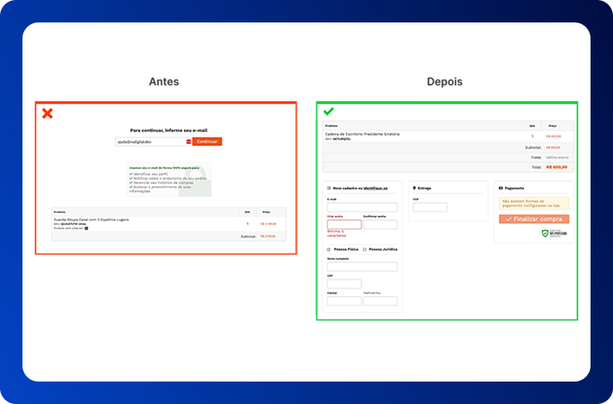This screenshot has width=613, height=404.
Task: Click the padlock image in the security info box
Action: click(201, 182)
